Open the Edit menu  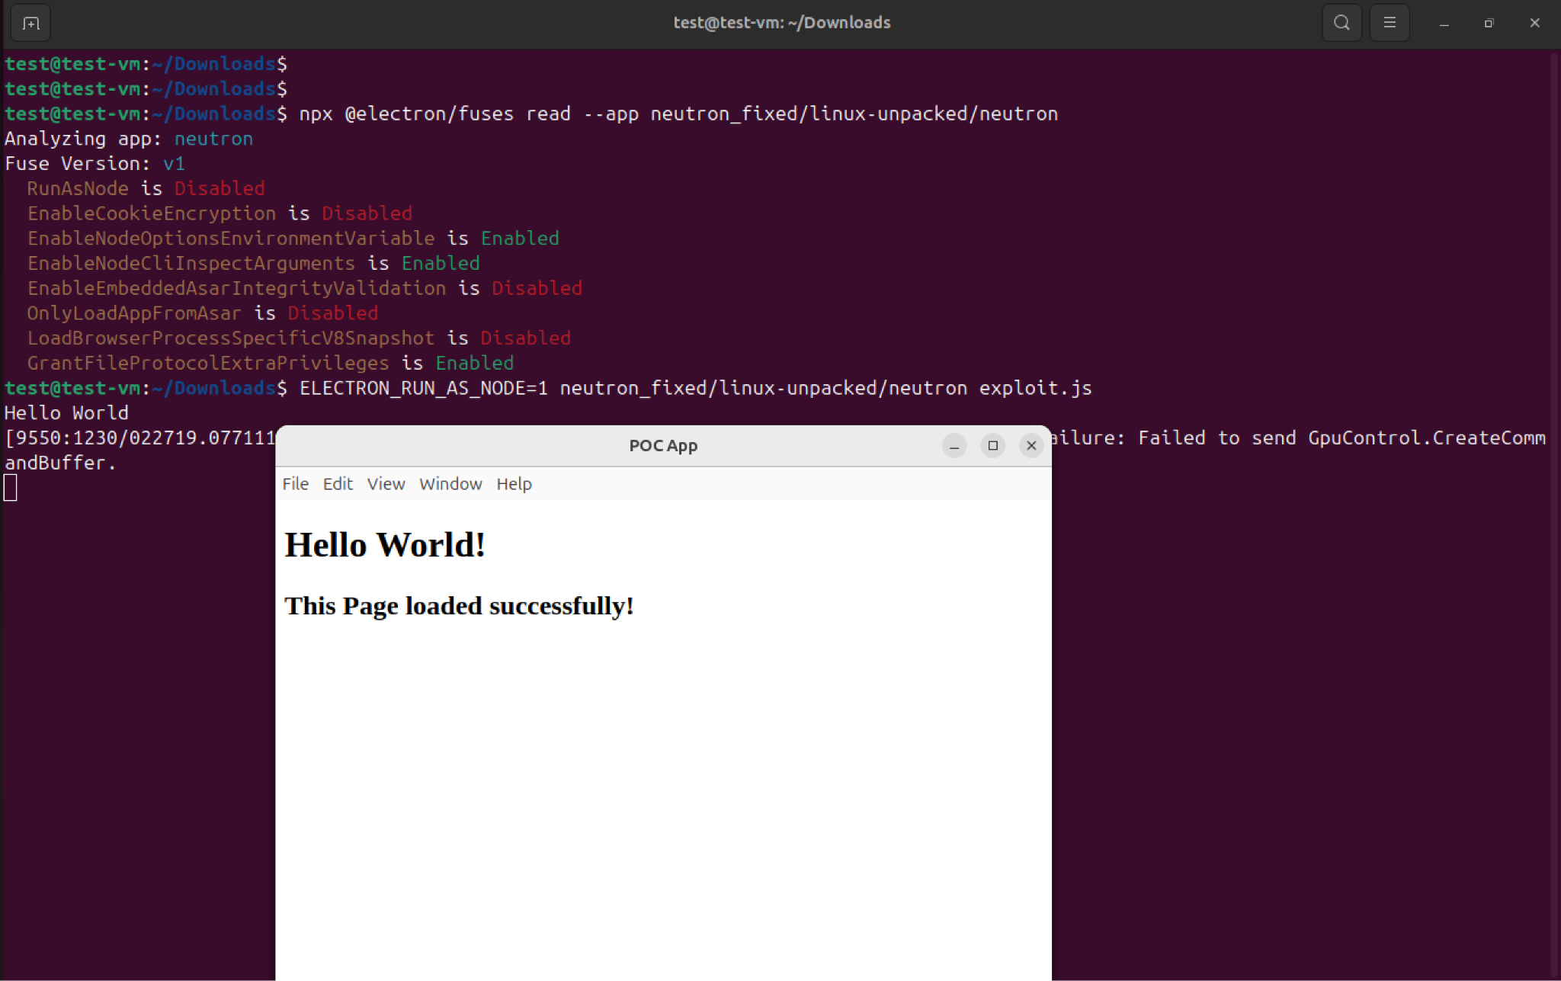(x=338, y=484)
